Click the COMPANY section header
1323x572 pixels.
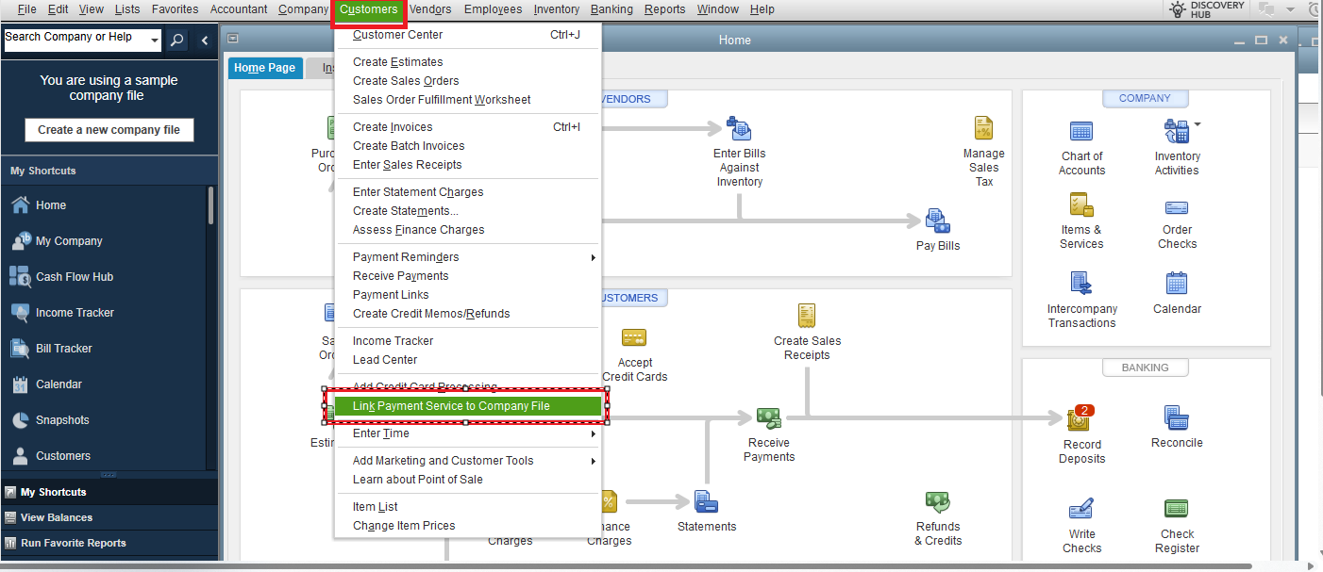pos(1145,99)
